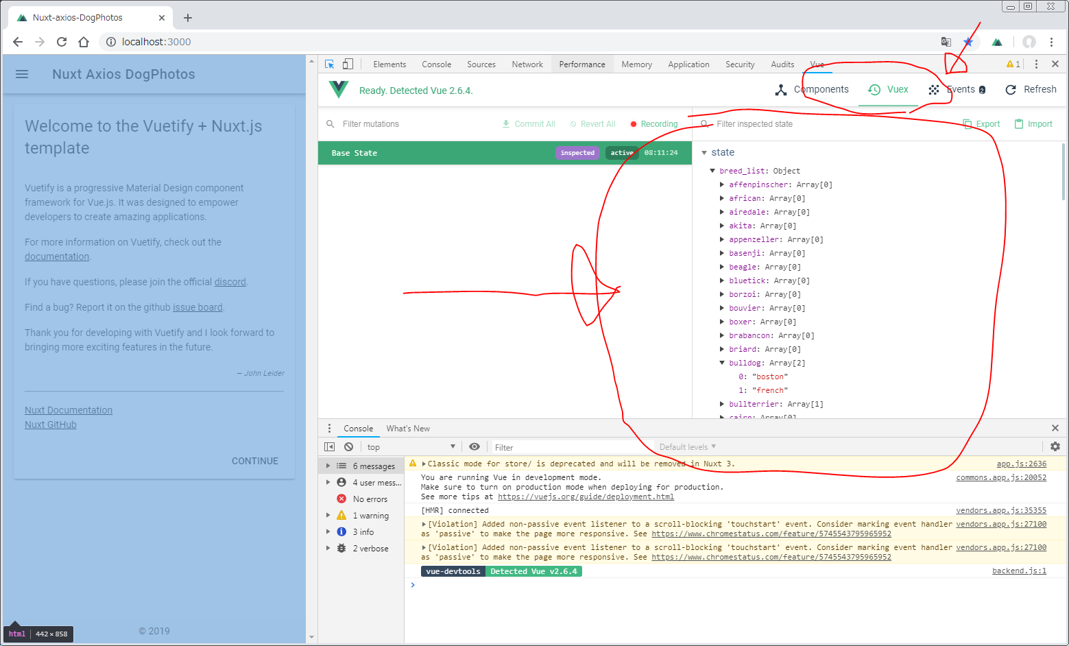Click the Import state button

point(1033,124)
